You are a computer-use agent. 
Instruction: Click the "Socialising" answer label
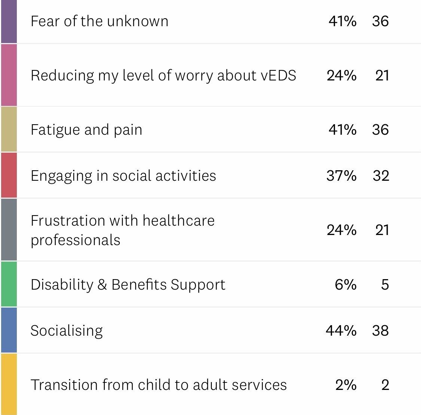point(67,330)
